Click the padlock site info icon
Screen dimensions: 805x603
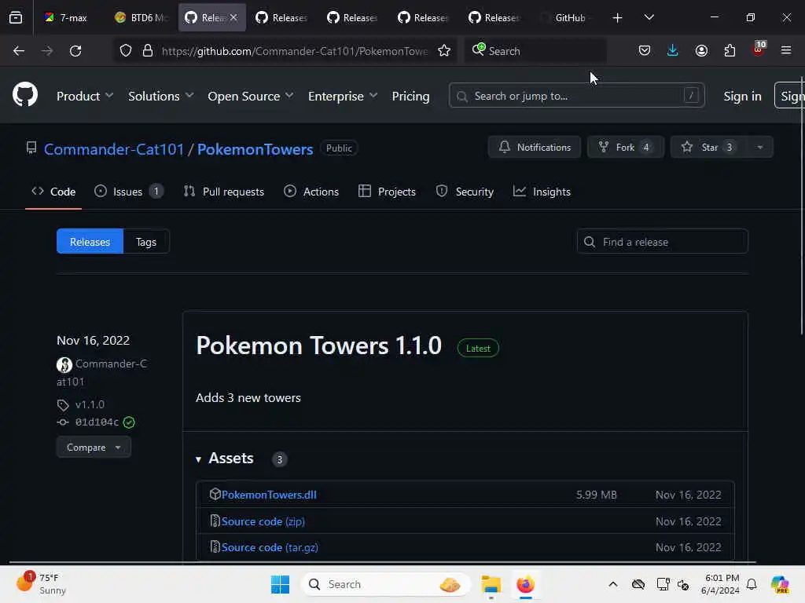pos(147,51)
